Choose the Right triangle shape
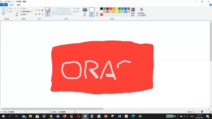 coord(53,12)
